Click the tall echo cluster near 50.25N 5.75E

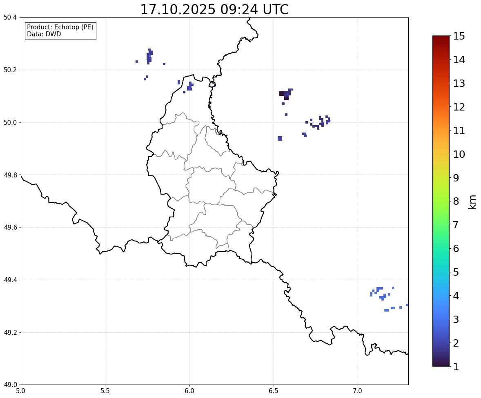point(149,57)
